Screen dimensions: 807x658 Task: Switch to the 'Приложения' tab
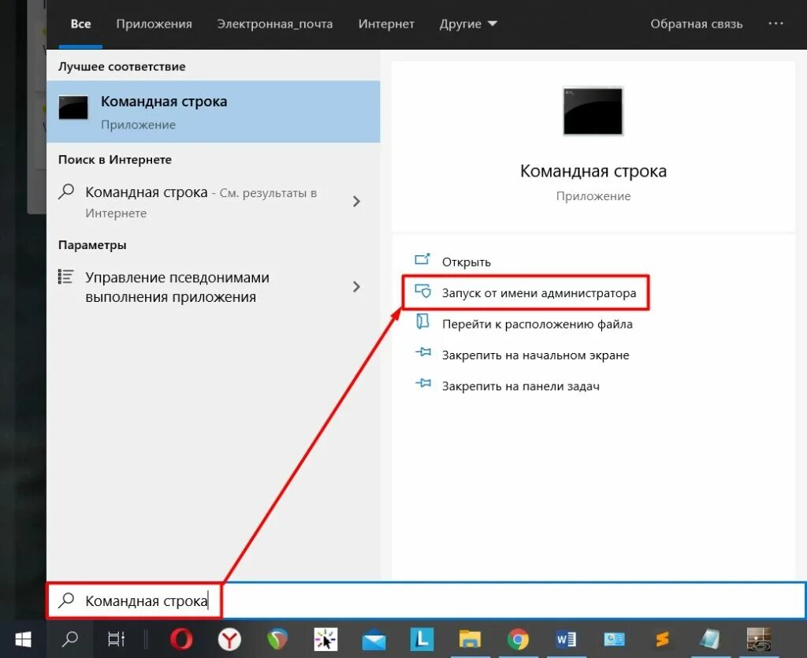[154, 24]
